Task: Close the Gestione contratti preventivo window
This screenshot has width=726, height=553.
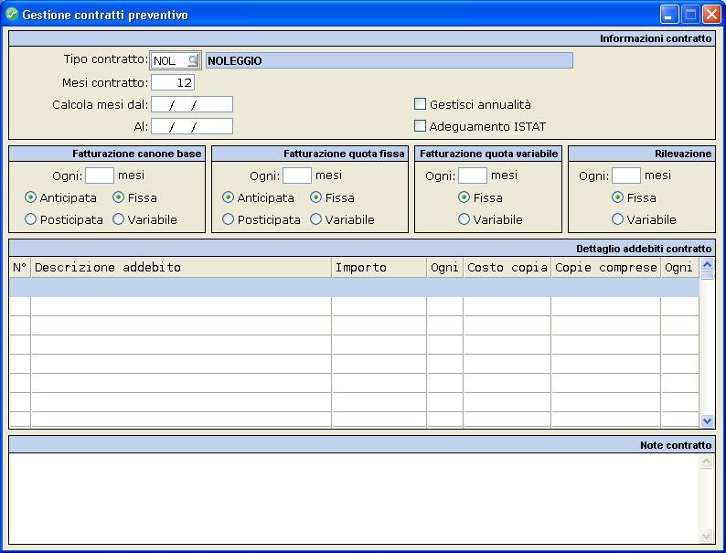Action: tap(711, 15)
